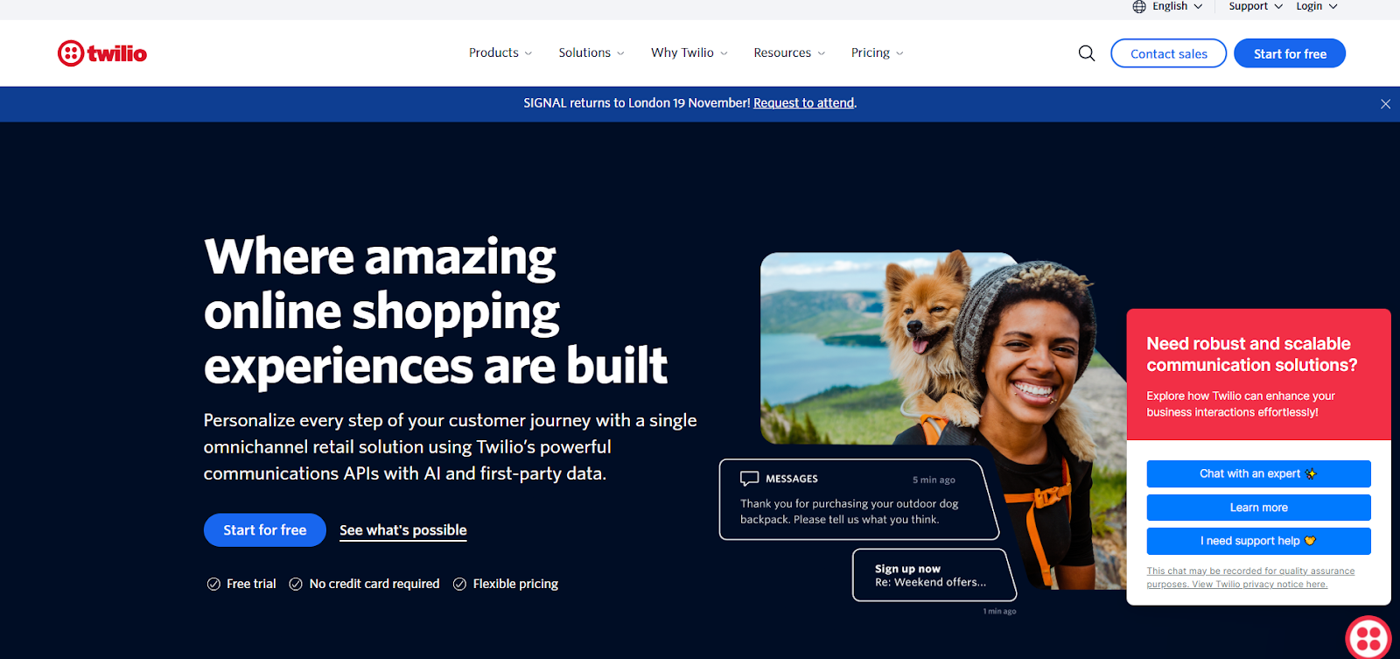Click the Twilio logo in header
Viewport: 1400px width, 659px height.
click(x=102, y=53)
